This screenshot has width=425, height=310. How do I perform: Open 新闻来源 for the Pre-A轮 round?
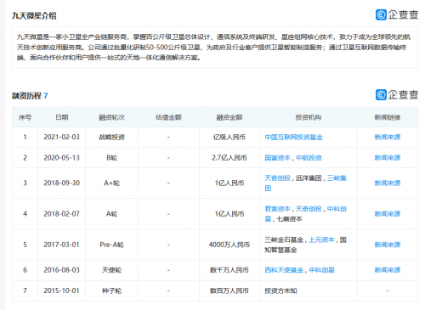388,245
